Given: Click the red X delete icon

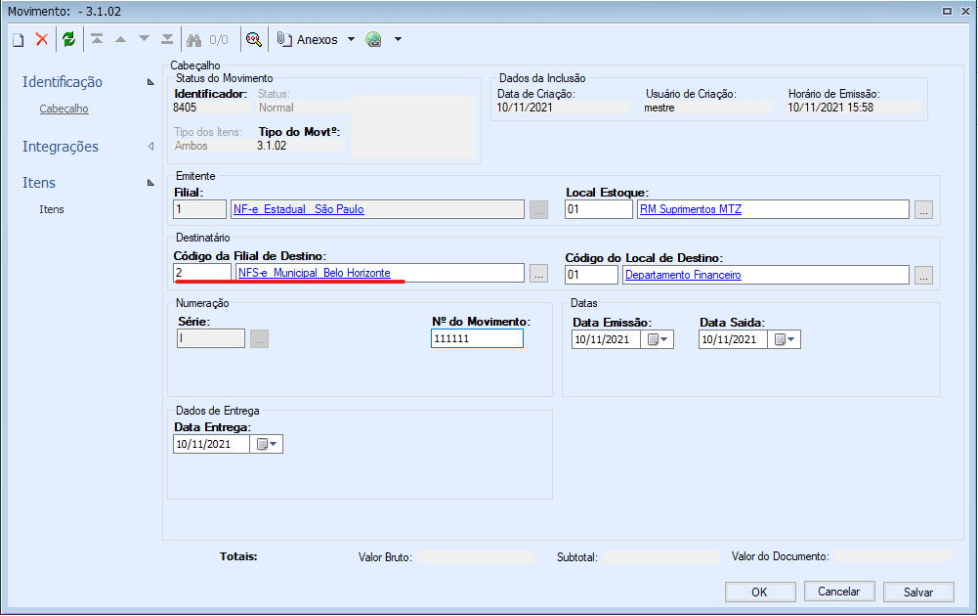Looking at the screenshot, I should coord(42,39).
